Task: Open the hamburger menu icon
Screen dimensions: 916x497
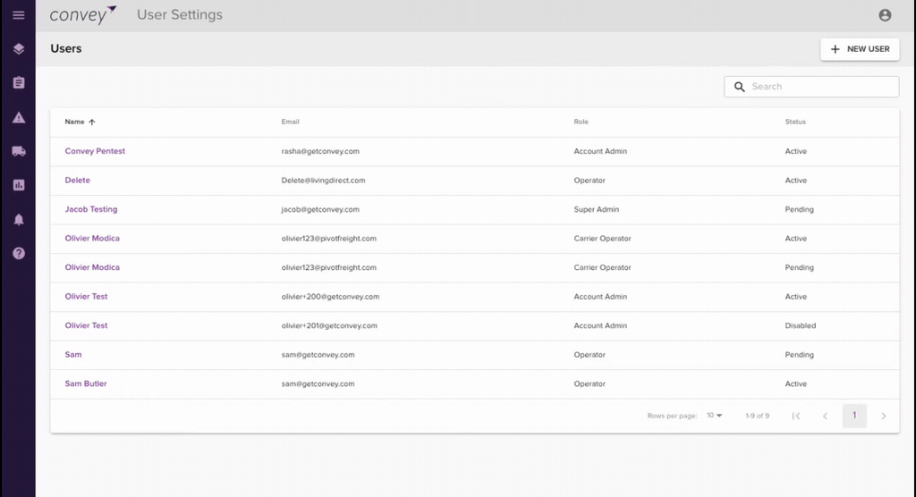Action: pyautogui.click(x=19, y=15)
